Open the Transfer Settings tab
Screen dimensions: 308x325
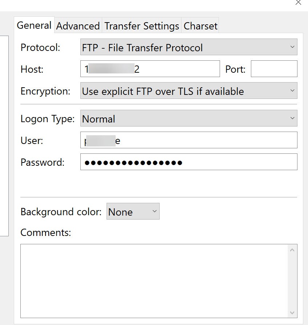[x=142, y=26]
